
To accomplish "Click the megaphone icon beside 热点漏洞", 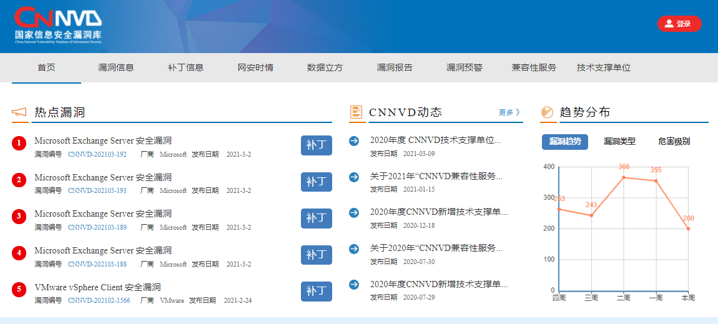I will pyautogui.click(x=19, y=112).
